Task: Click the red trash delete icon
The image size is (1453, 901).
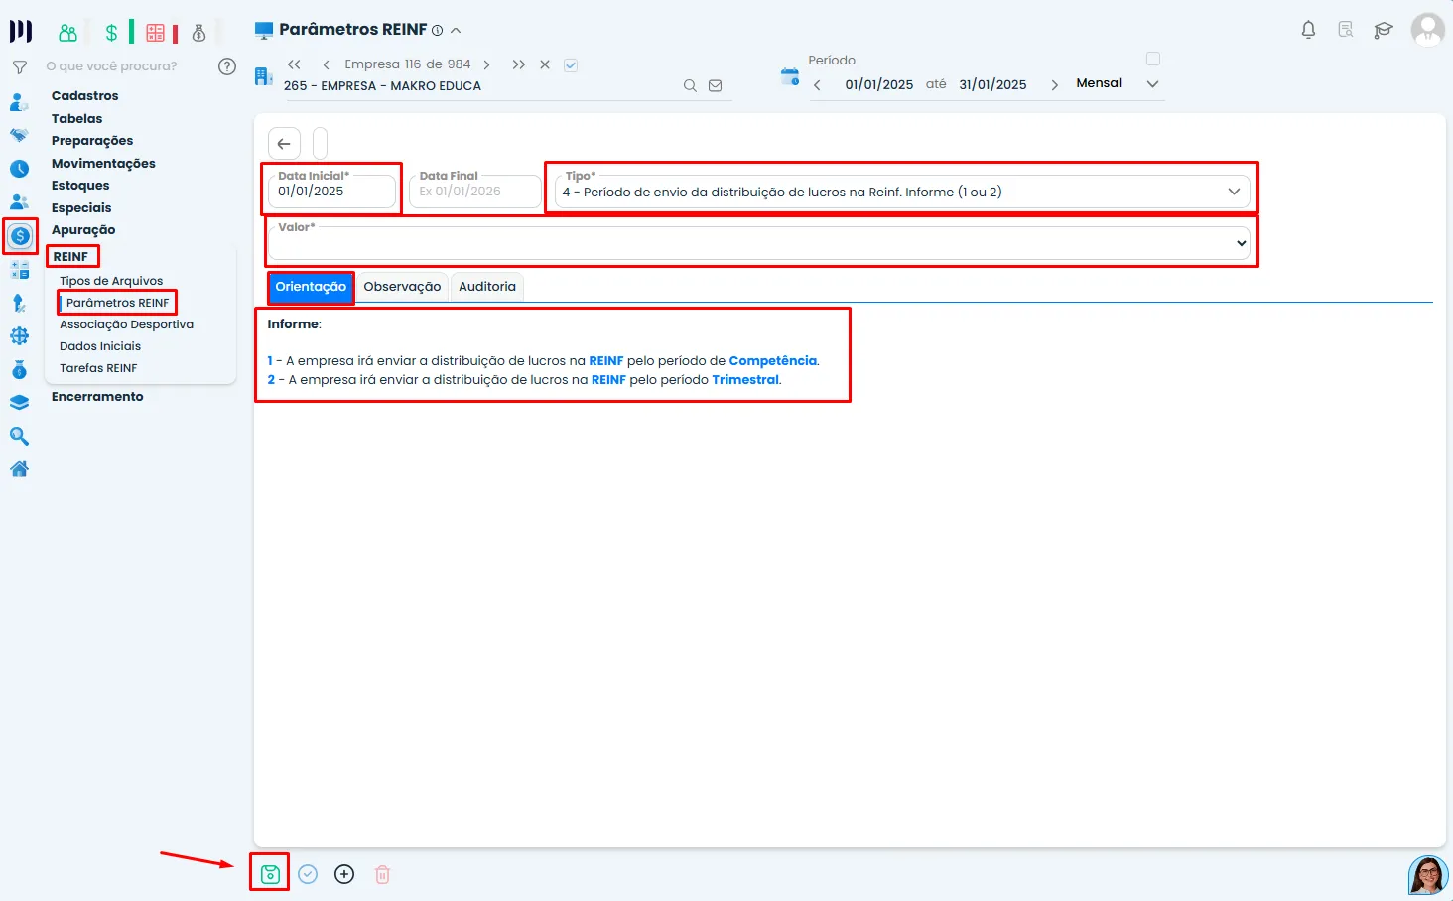Action: (x=382, y=874)
